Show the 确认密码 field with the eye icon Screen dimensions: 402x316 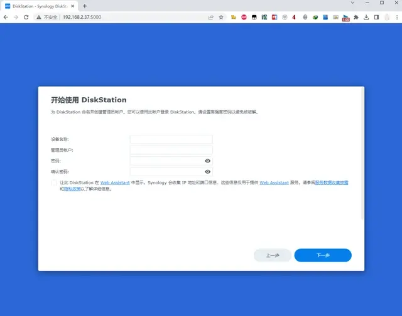click(208, 172)
